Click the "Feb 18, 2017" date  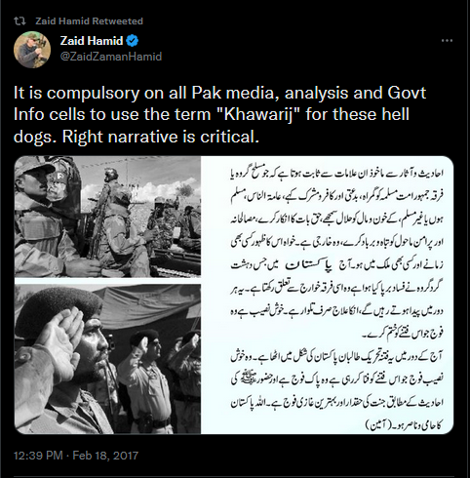[105, 456]
